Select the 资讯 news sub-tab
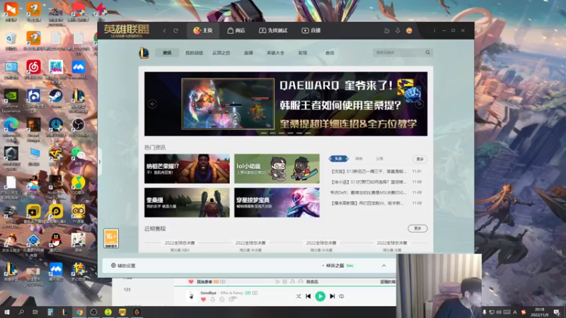 [167, 52]
